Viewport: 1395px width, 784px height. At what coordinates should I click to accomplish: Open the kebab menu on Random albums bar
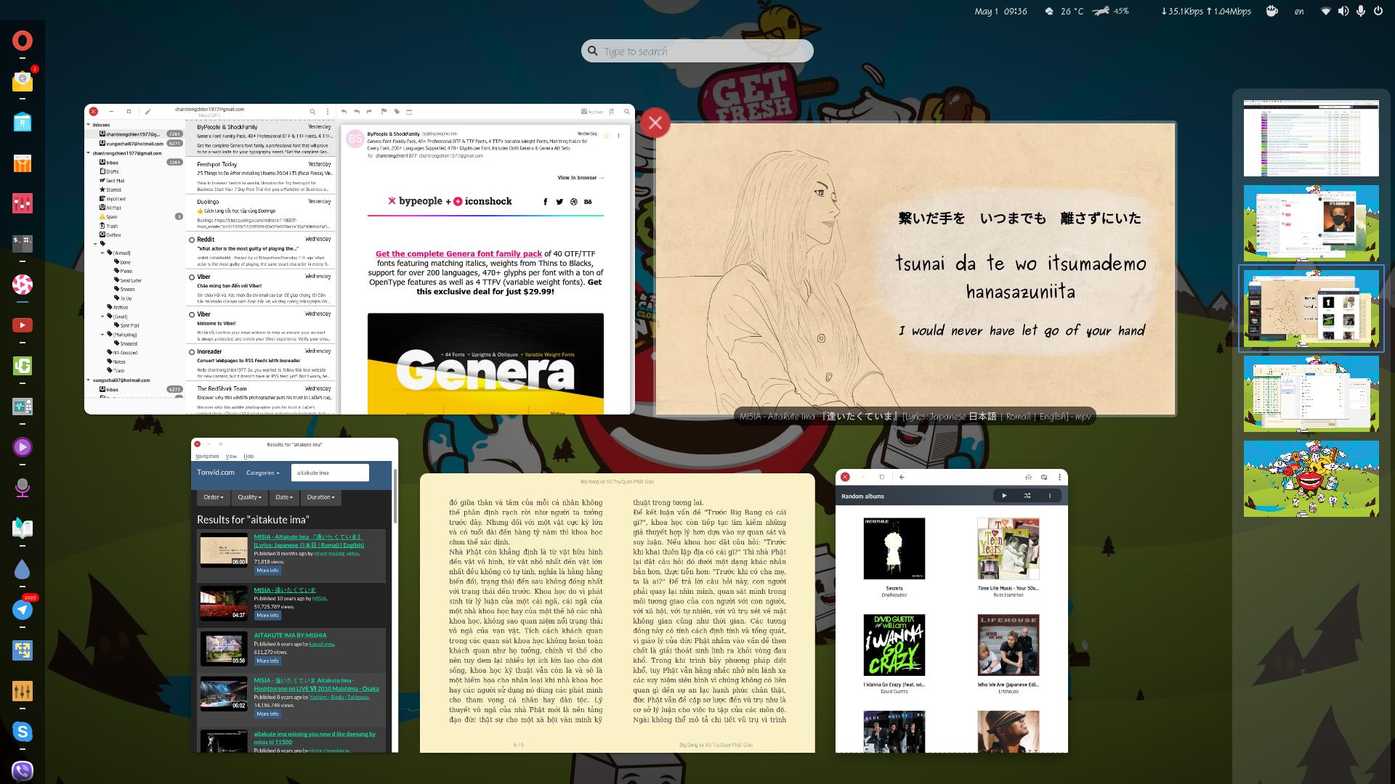1050,496
